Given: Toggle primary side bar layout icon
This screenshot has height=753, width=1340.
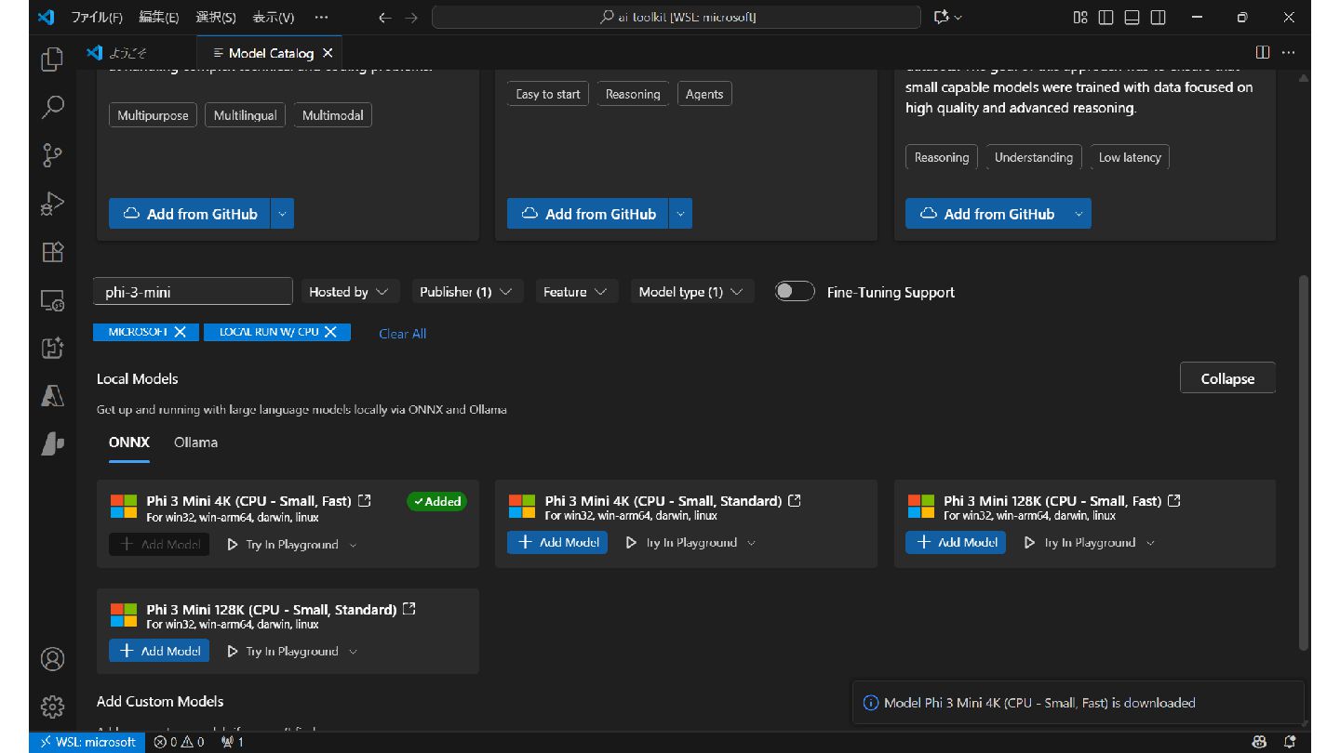Looking at the screenshot, I should (1106, 17).
